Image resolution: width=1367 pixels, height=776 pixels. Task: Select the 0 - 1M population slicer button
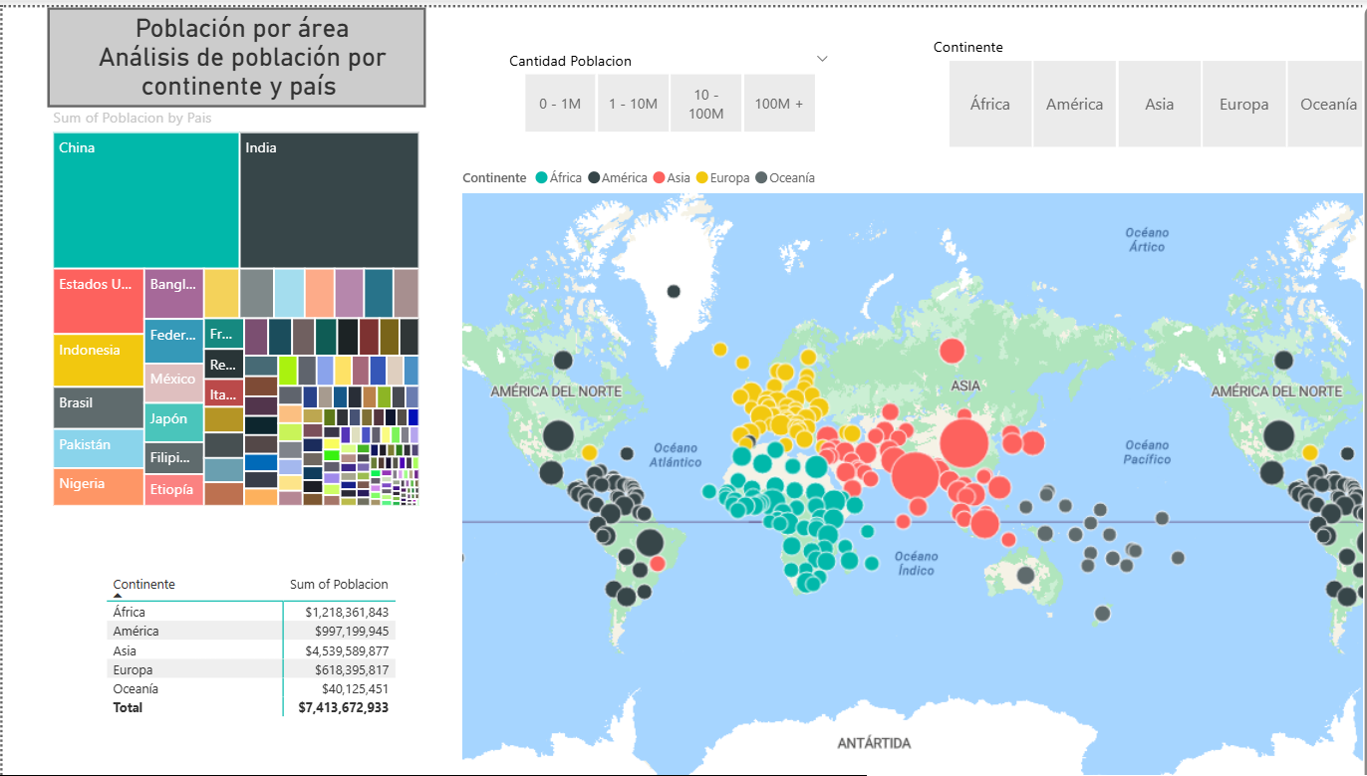[560, 104]
